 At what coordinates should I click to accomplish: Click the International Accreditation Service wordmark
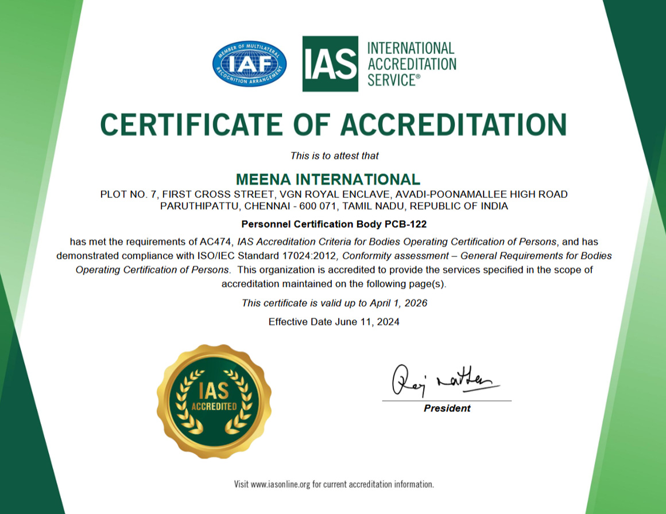tap(412, 64)
